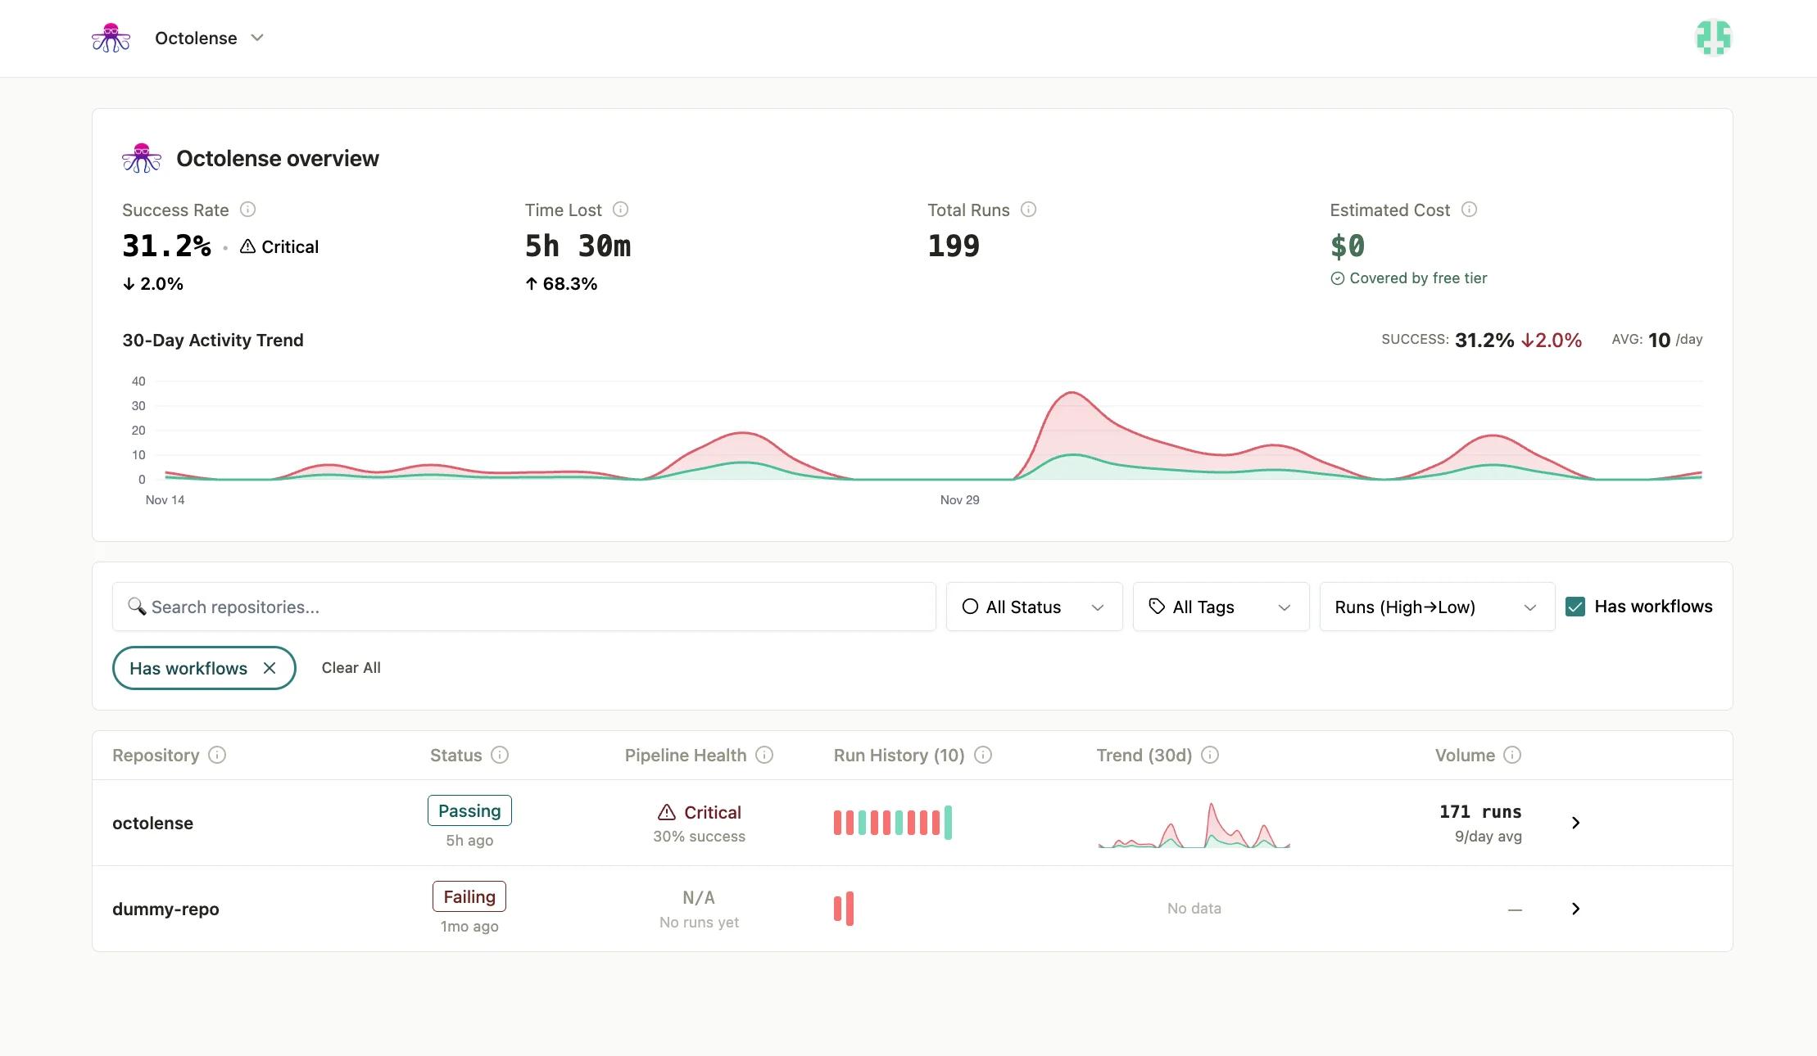Remove the Has workflows filter chip
Image resolution: width=1817 pixels, height=1056 pixels.
[270, 668]
